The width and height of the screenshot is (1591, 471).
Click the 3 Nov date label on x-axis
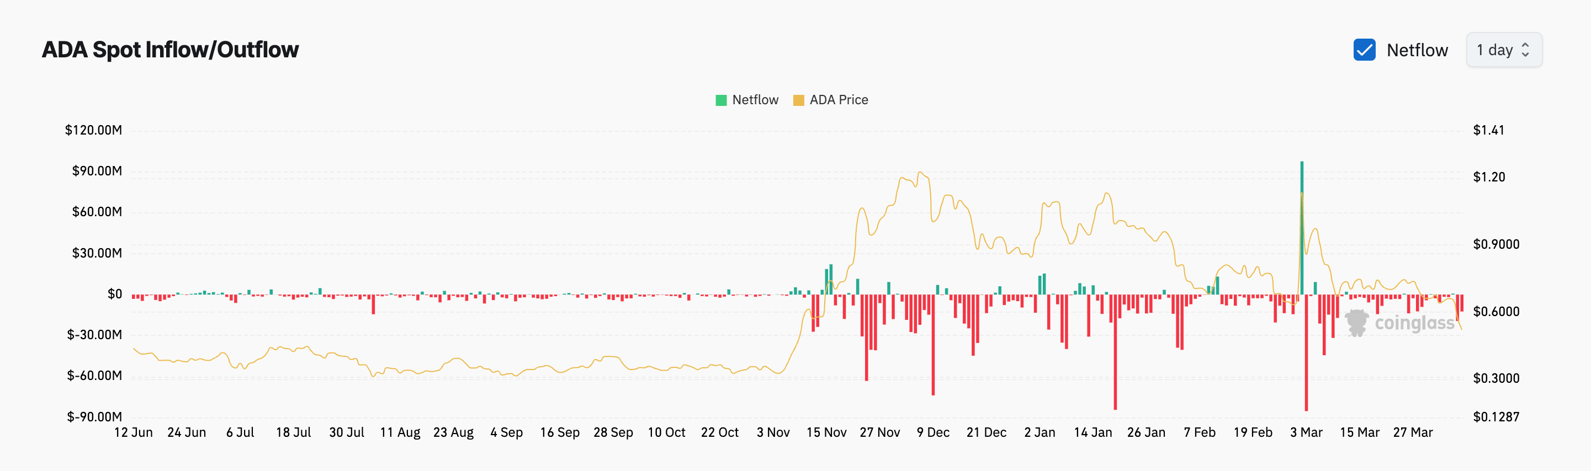773,433
